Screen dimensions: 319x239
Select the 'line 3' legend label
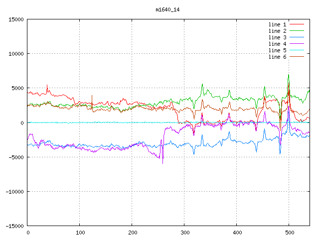(277, 37)
